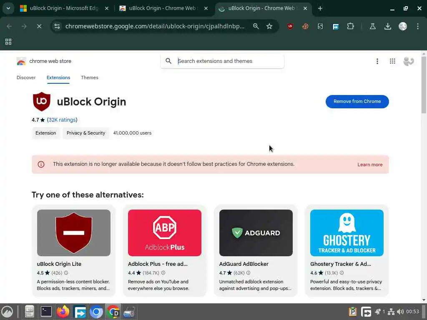427x320 pixels.
Task: Open the S-shaped extension icon in toolbar
Action: tap(320, 26)
